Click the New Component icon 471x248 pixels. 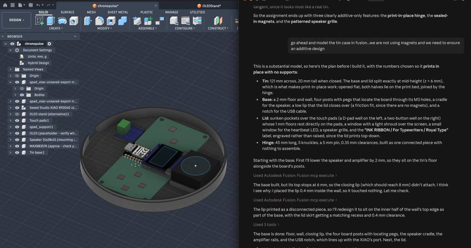[148, 21]
